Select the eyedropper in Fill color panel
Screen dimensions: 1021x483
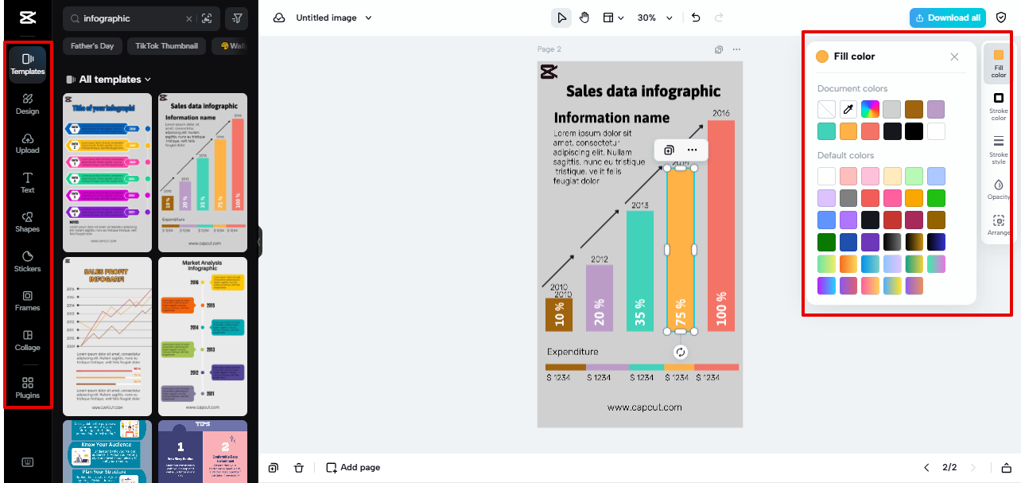pyautogui.click(x=848, y=109)
